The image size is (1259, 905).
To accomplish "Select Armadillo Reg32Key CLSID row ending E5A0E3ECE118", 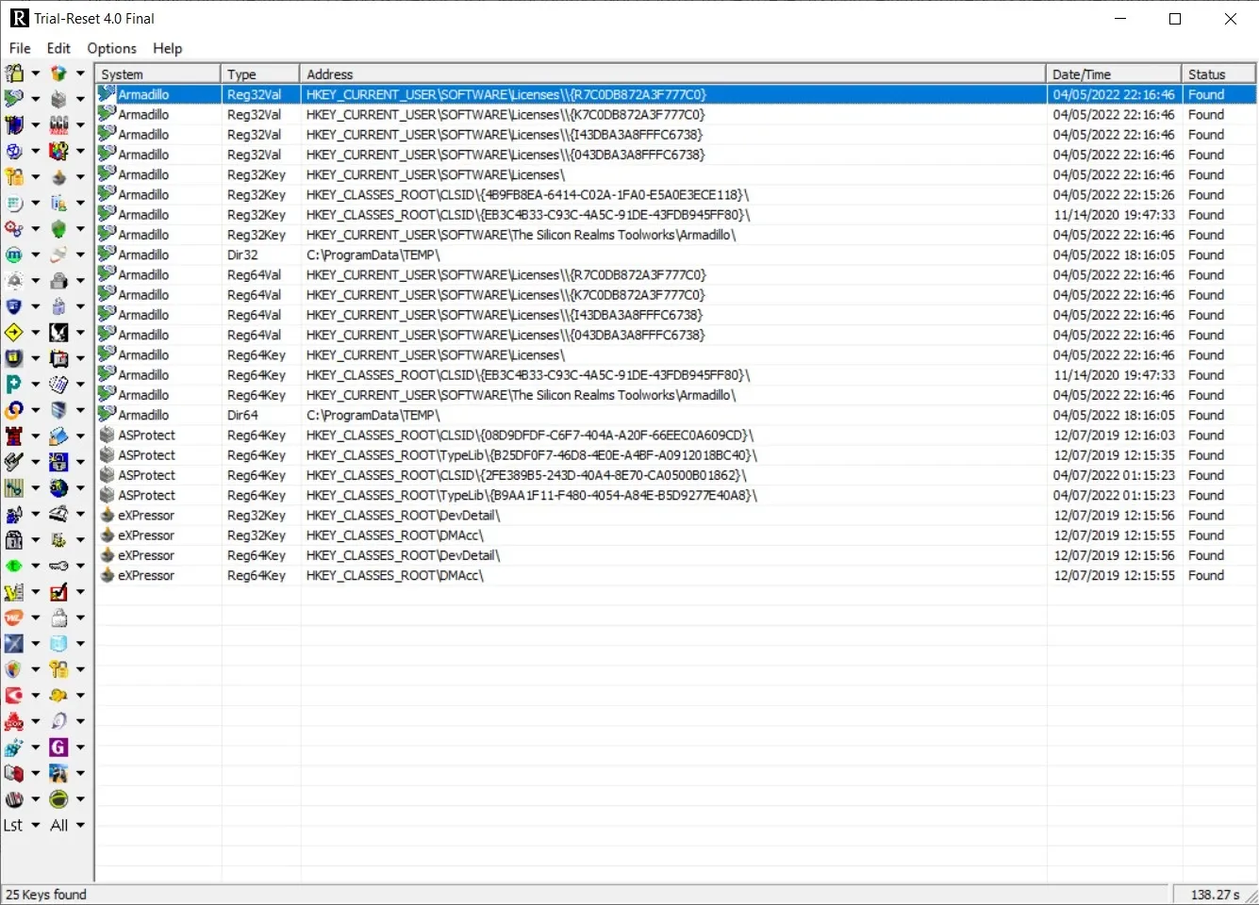I will coord(675,194).
